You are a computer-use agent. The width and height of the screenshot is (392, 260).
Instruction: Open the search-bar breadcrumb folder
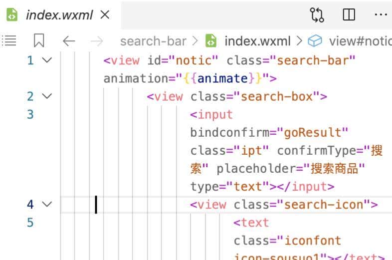coord(153,41)
